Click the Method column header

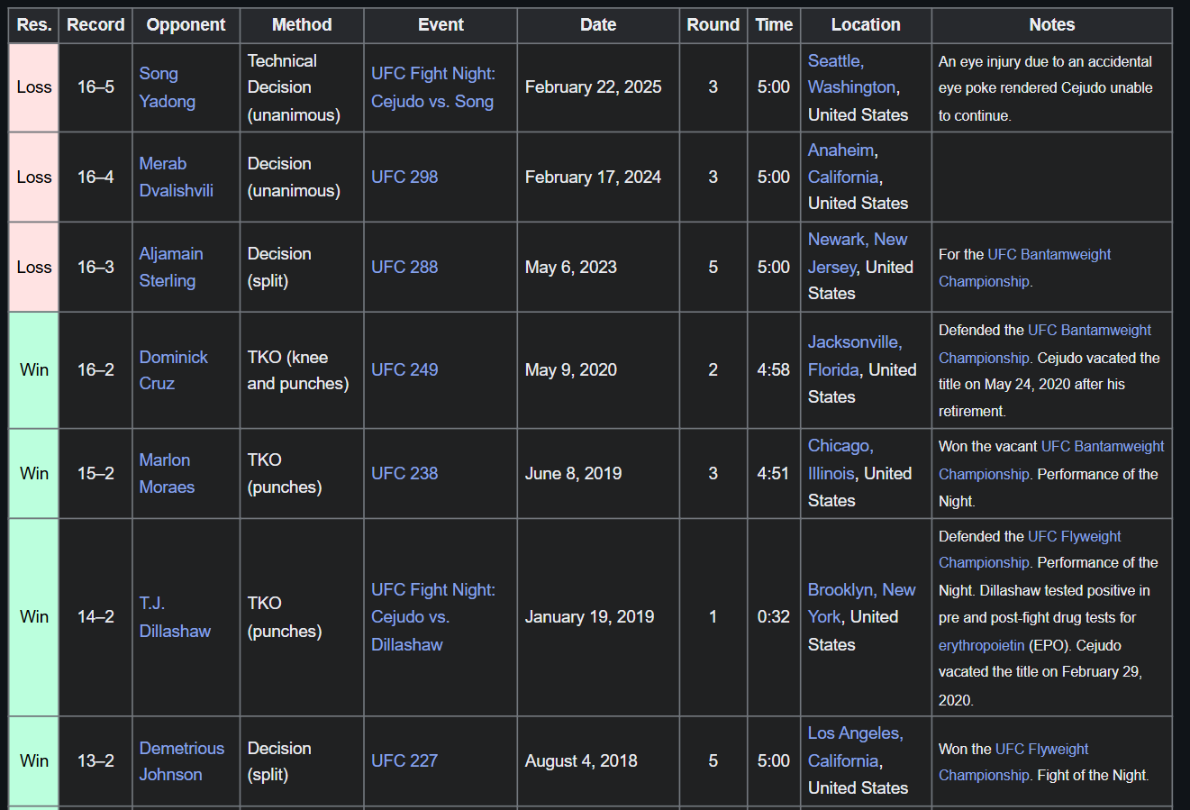click(x=302, y=25)
